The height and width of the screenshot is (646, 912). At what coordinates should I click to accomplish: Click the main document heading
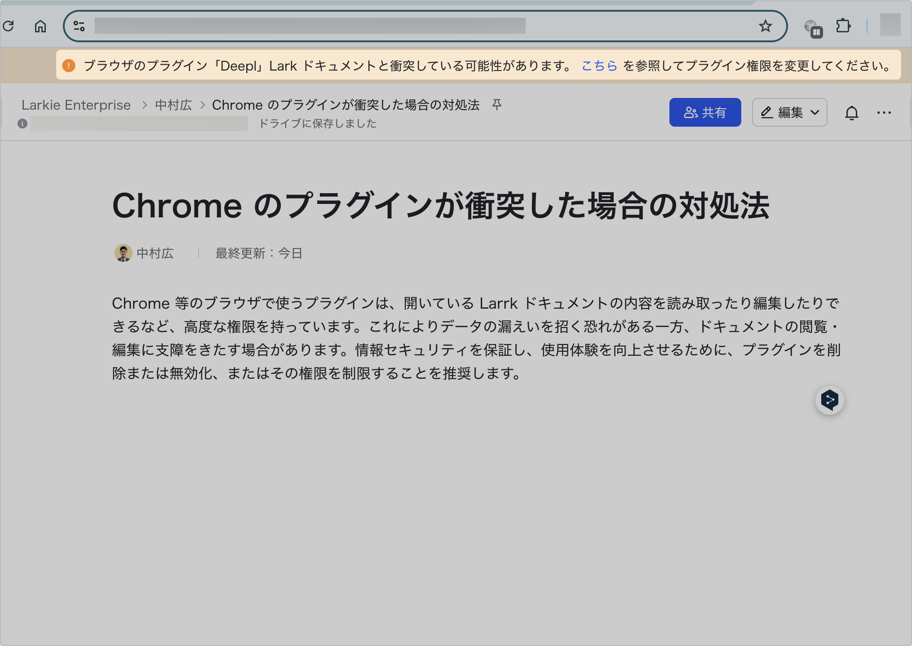pos(441,206)
